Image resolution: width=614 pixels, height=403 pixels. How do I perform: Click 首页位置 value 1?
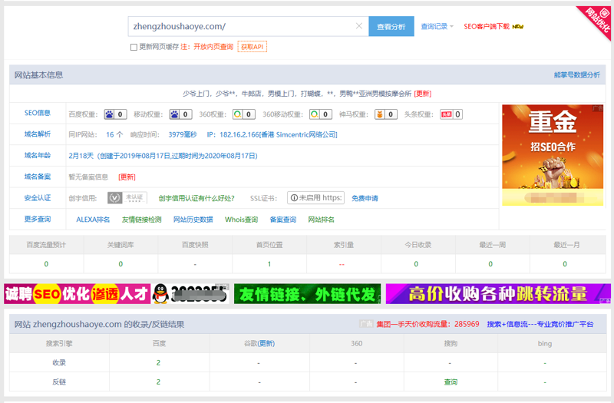[x=269, y=264]
